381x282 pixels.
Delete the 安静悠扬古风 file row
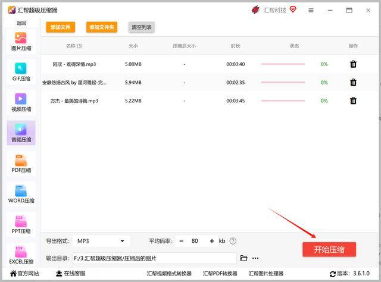[353, 82]
